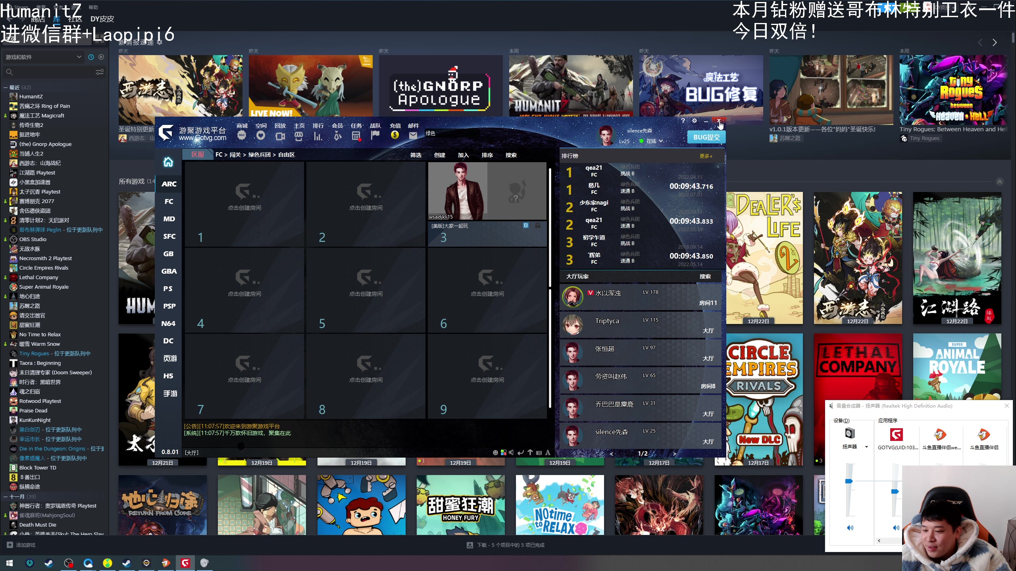Viewport: 1016px width, 571px height.
Task: Open the 战队 team flag icon
Action: coord(375,136)
